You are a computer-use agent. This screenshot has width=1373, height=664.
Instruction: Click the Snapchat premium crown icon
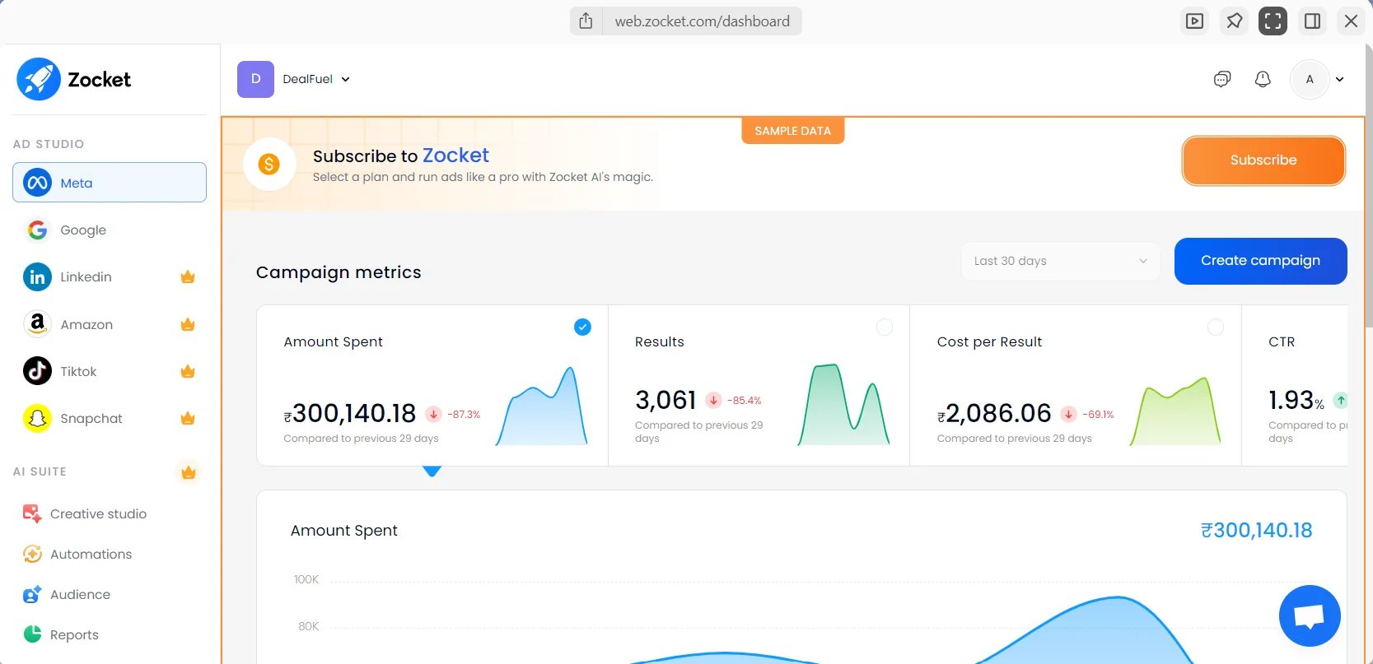coord(188,418)
